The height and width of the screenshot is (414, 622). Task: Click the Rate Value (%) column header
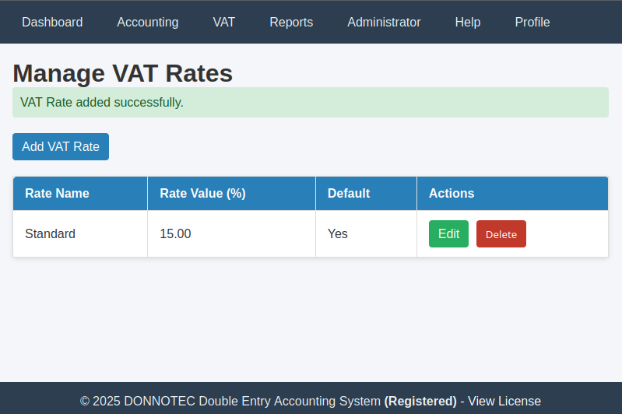(x=232, y=194)
